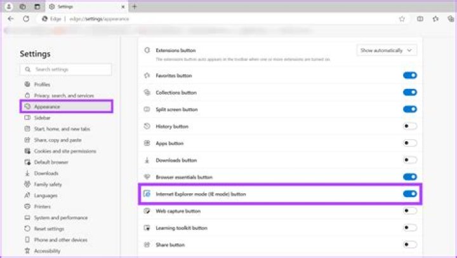The height and width of the screenshot is (258, 457).
Task: Click Extensions button puzzle icon
Action: click(147, 50)
